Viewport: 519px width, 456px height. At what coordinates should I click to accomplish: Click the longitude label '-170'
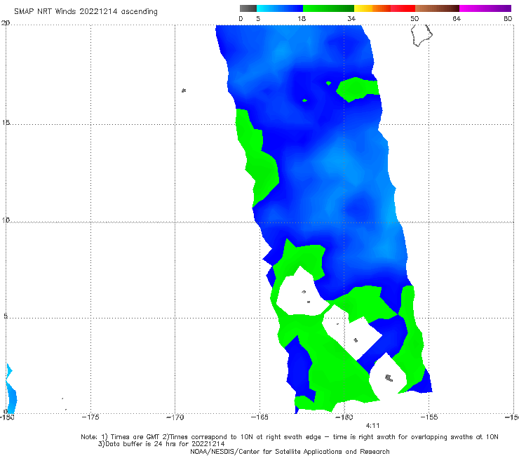(x=175, y=417)
